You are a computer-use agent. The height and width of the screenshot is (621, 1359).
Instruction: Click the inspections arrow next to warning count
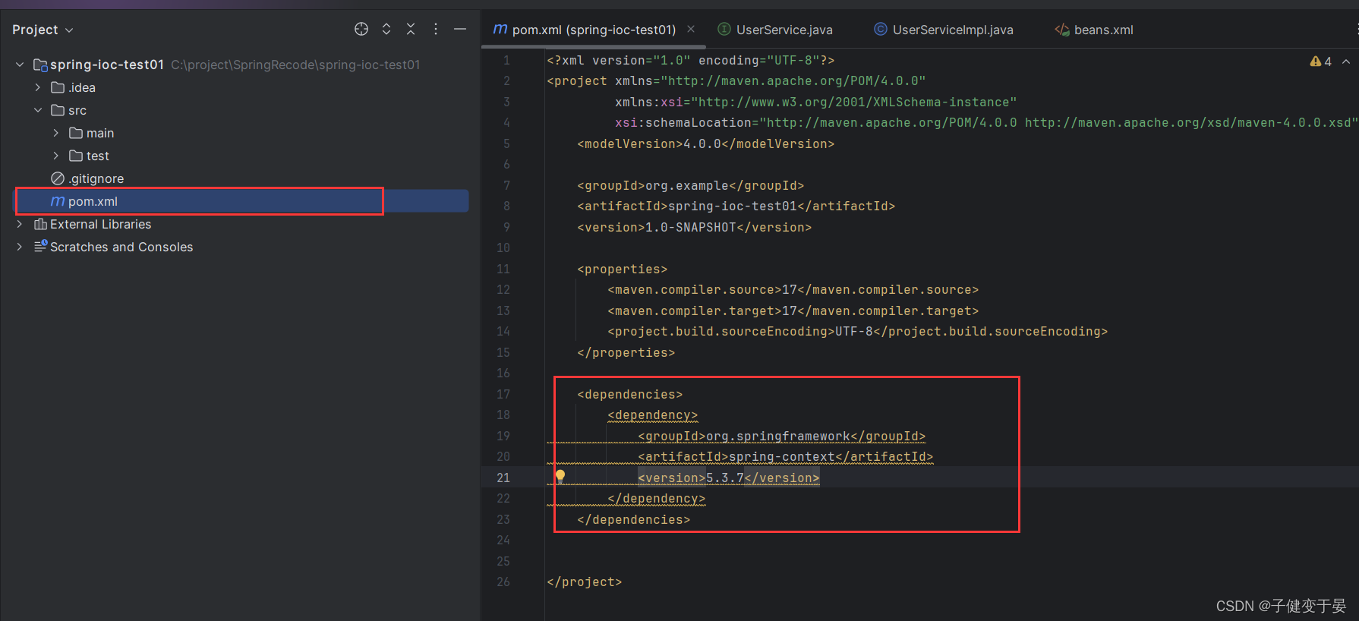pos(1346,61)
